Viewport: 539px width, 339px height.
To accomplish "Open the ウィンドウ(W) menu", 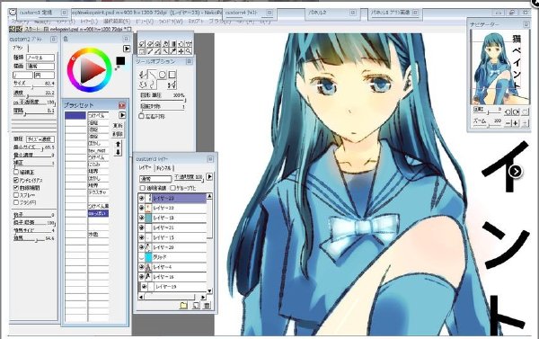I will [x=170, y=21].
